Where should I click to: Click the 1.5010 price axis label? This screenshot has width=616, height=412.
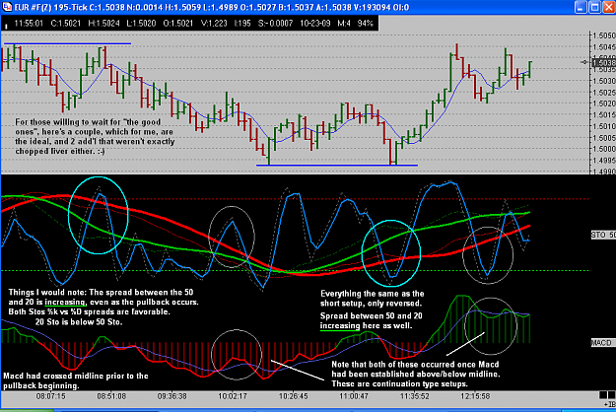(x=603, y=126)
